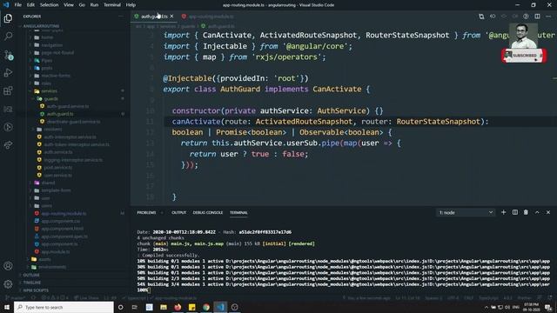This screenshot has height=313, width=557.
Task: Open the PROBLEMS panel tab
Action: [146, 212]
